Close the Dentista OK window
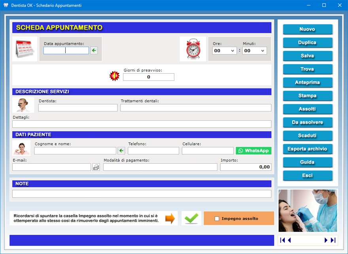The height and width of the screenshot is (254, 348). click(340, 5)
